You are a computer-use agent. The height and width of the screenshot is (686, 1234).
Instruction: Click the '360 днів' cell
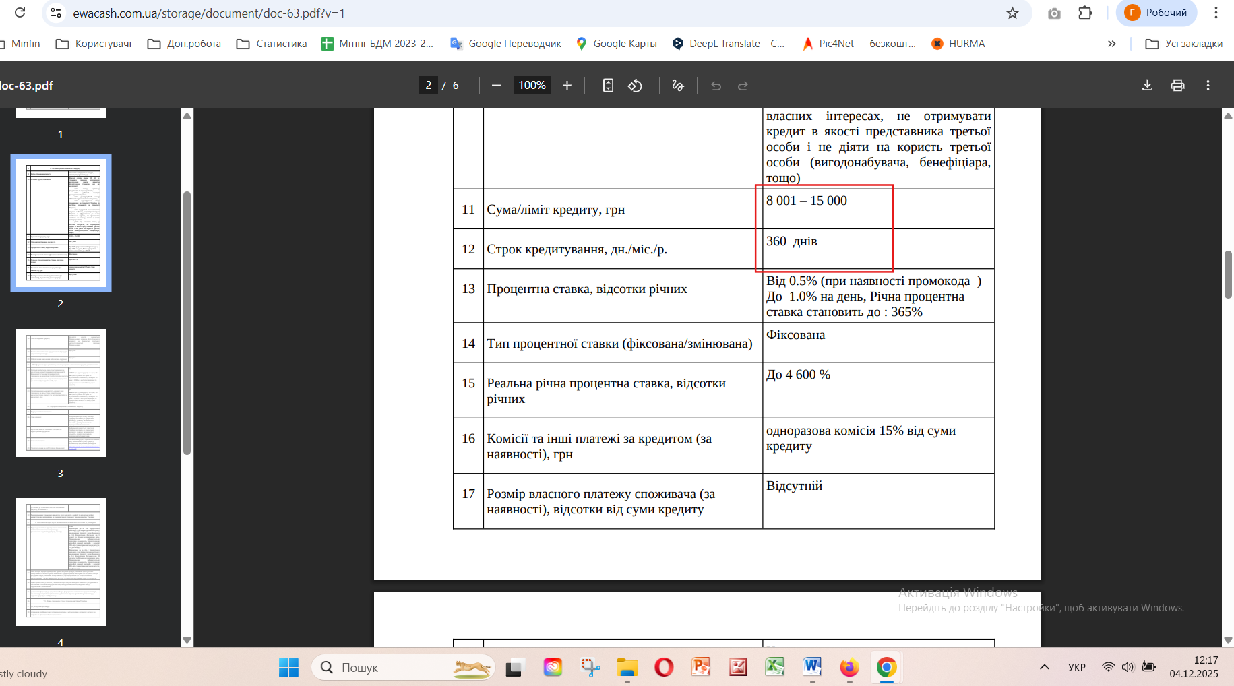pos(878,249)
